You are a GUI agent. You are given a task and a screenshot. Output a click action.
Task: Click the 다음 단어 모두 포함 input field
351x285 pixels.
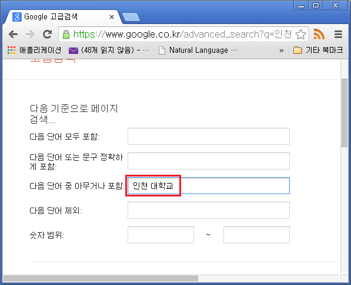click(209, 136)
